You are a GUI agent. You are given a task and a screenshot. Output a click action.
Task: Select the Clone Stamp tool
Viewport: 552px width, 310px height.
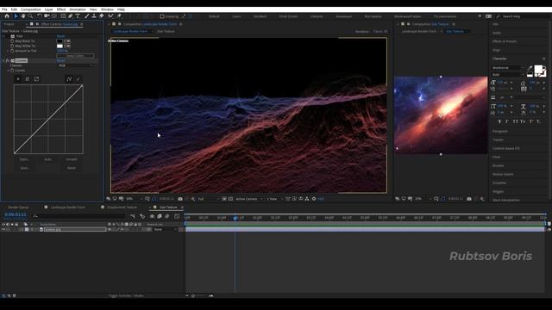pos(94,16)
